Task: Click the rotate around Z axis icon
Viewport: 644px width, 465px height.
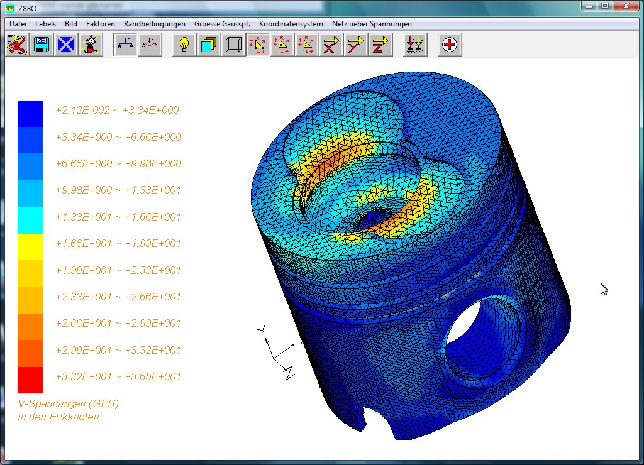Action: click(x=380, y=45)
